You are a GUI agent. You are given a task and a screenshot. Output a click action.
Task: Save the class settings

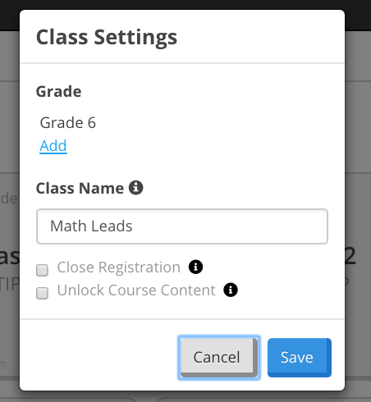coord(300,358)
